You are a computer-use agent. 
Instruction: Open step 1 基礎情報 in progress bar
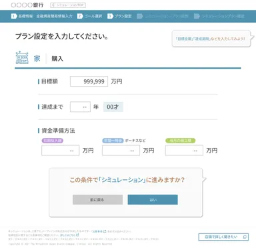pos(22,16)
